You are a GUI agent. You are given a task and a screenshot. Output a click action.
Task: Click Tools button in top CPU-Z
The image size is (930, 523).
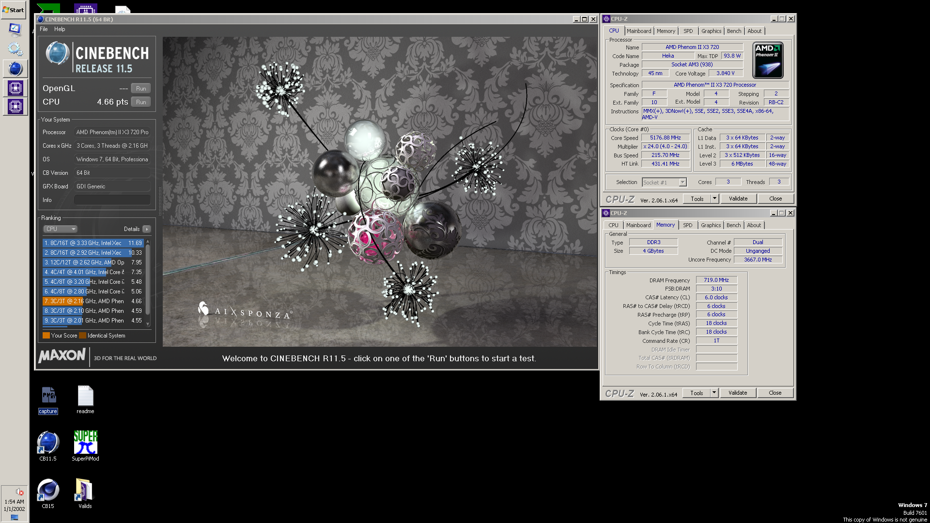[697, 199]
